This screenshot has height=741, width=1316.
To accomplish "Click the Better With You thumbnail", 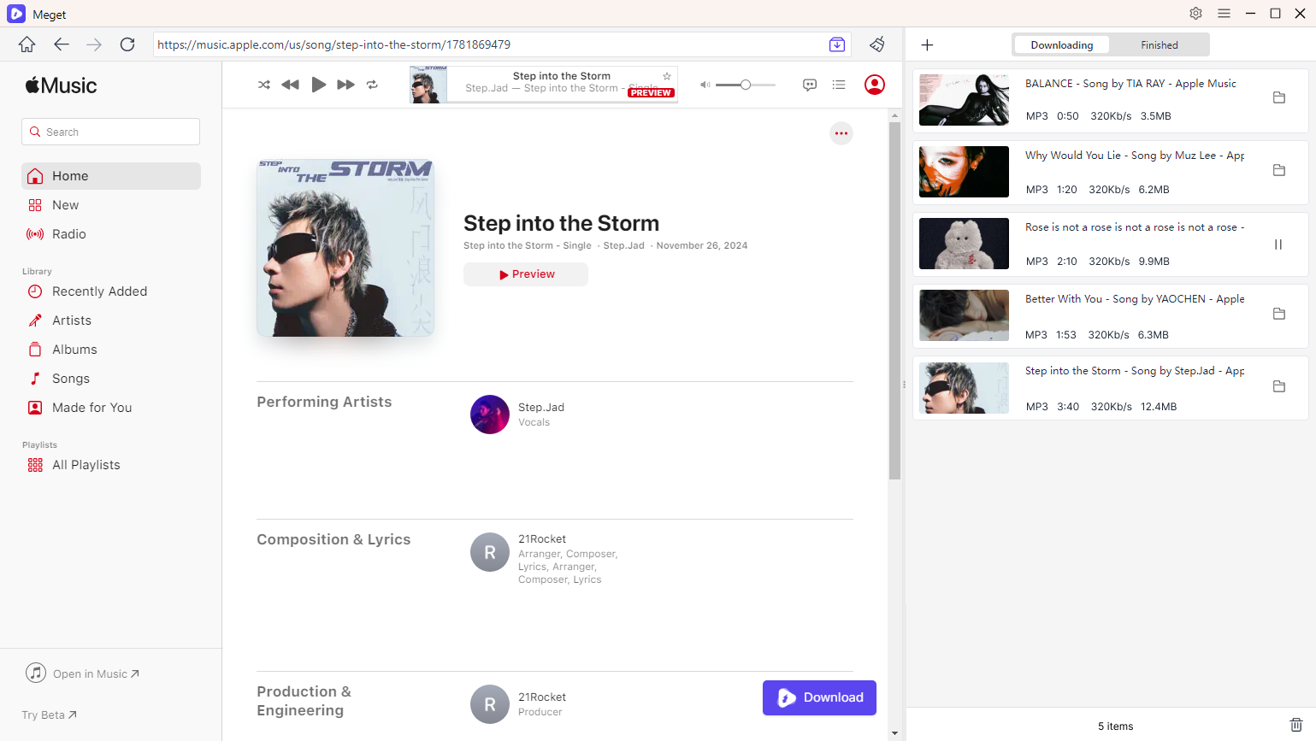I will pyautogui.click(x=964, y=315).
